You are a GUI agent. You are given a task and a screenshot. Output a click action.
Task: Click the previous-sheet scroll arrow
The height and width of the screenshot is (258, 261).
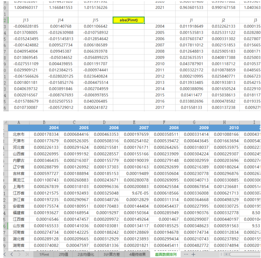pyautogui.click(x=12, y=254)
